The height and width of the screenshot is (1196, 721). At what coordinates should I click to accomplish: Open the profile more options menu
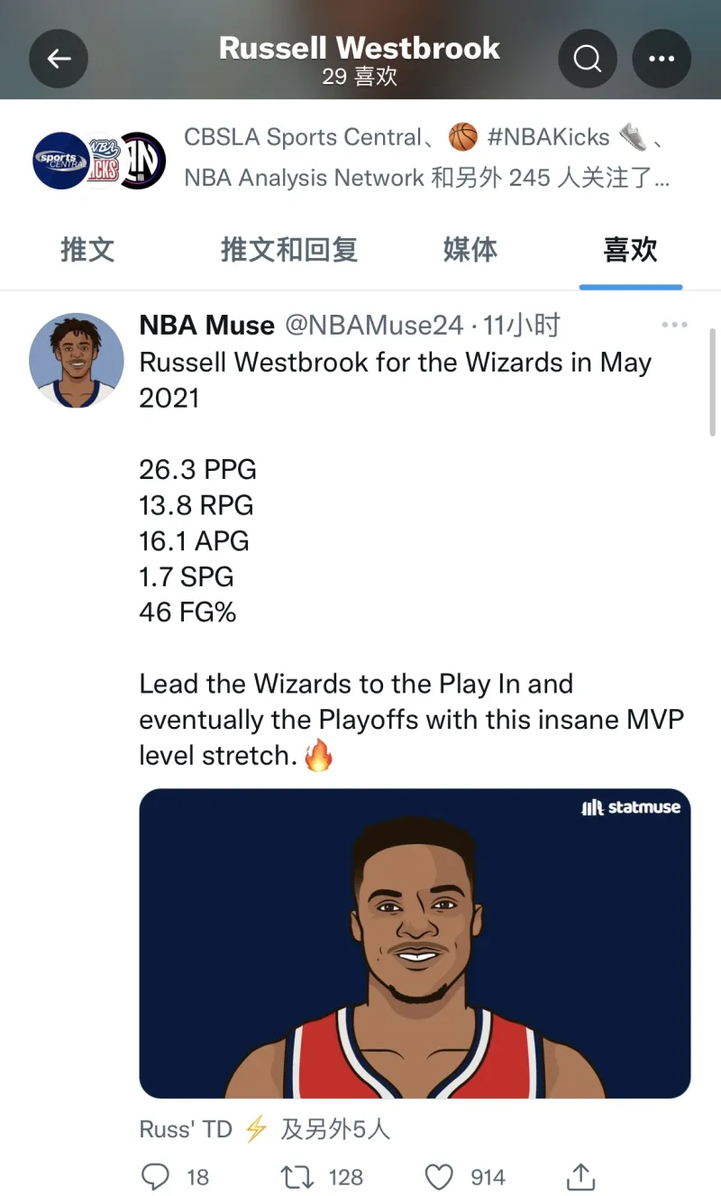[662, 60]
